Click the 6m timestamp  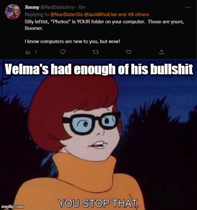(x=82, y=7)
